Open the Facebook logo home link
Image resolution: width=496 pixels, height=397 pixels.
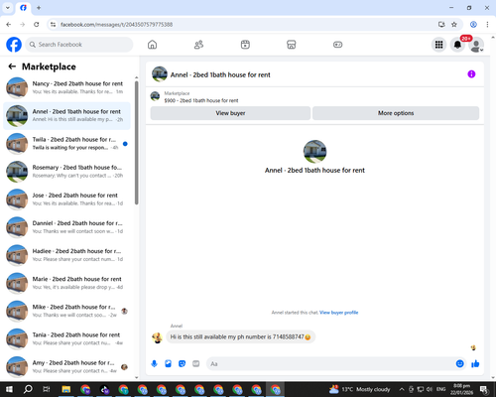point(14,45)
